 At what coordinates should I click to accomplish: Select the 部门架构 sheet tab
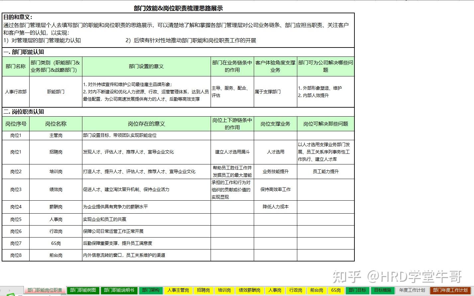pyautogui.click(x=151, y=290)
